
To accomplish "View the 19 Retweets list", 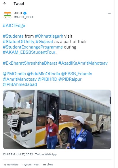I will click(11, 165).
